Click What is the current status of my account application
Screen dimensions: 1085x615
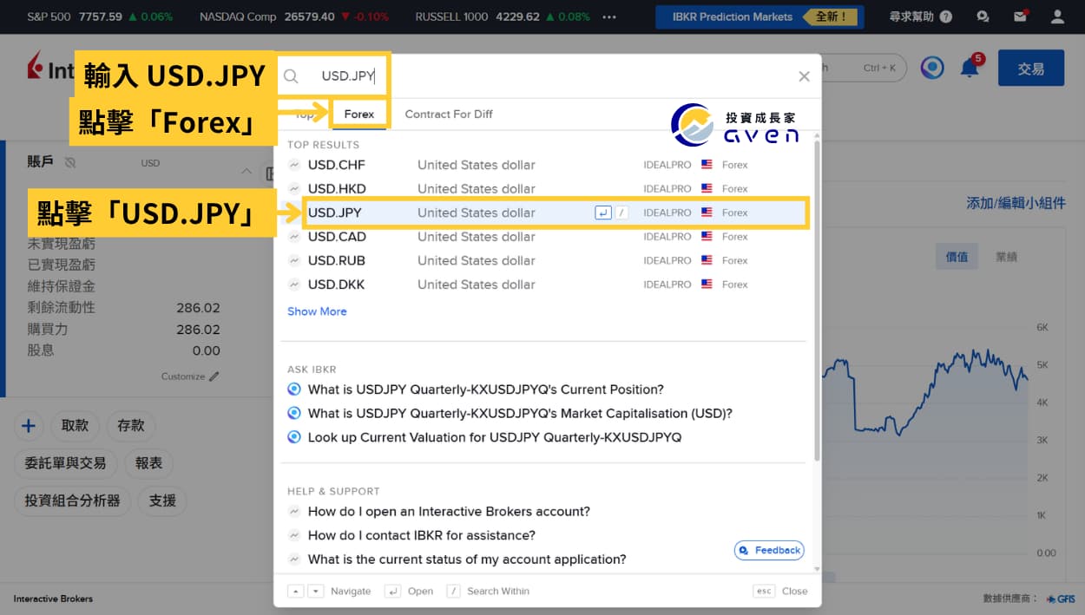click(467, 559)
